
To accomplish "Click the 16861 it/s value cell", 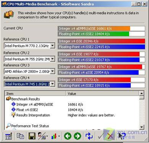I will pyautogui.click(x=75, y=104).
